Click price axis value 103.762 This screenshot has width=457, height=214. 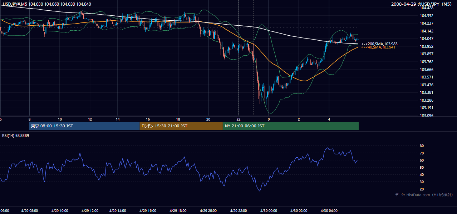coord(427,62)
